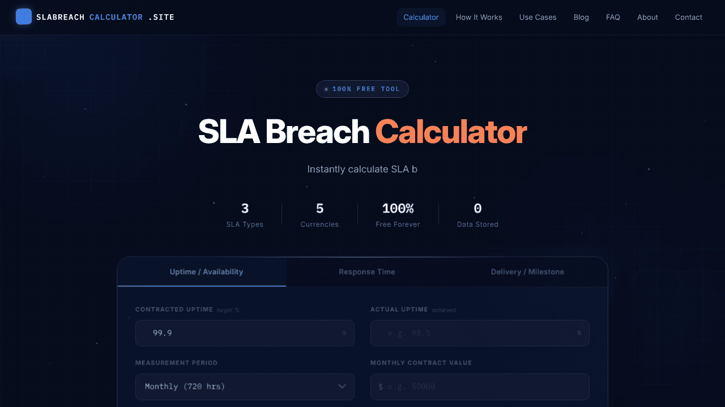Open the SLABREACH CALCULATOR .SITE home link

tap(95, 17)
